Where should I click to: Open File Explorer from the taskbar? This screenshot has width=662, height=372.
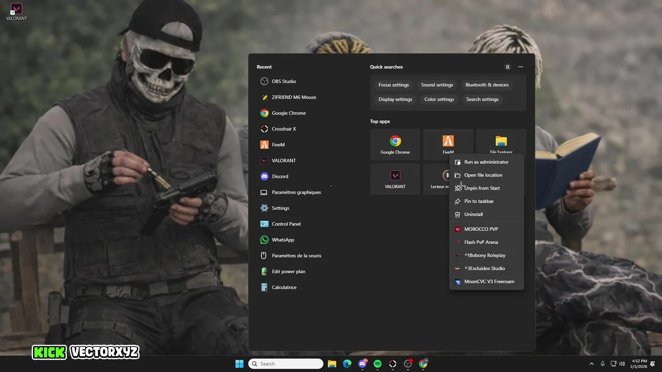pos(332,364)
